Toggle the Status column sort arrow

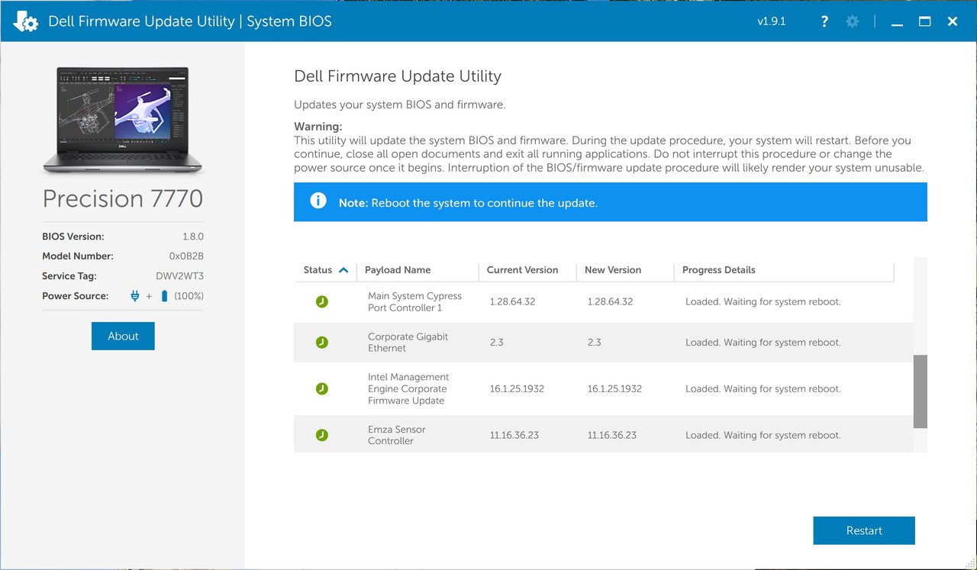(x=343, y=270)
